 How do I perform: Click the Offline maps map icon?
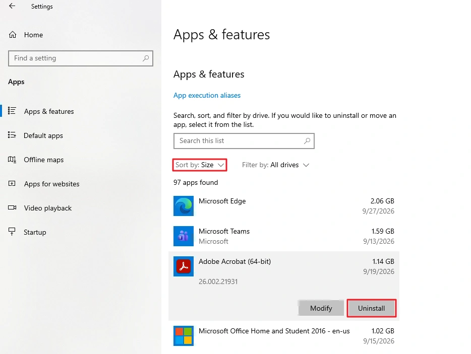(12, 159)
